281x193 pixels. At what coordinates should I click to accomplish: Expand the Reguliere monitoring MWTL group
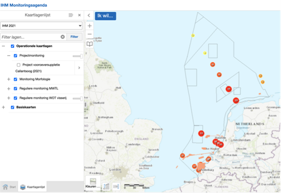tap(9, 89)
